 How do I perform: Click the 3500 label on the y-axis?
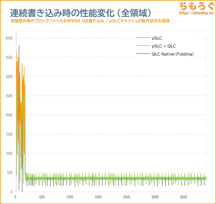point(9,57)
